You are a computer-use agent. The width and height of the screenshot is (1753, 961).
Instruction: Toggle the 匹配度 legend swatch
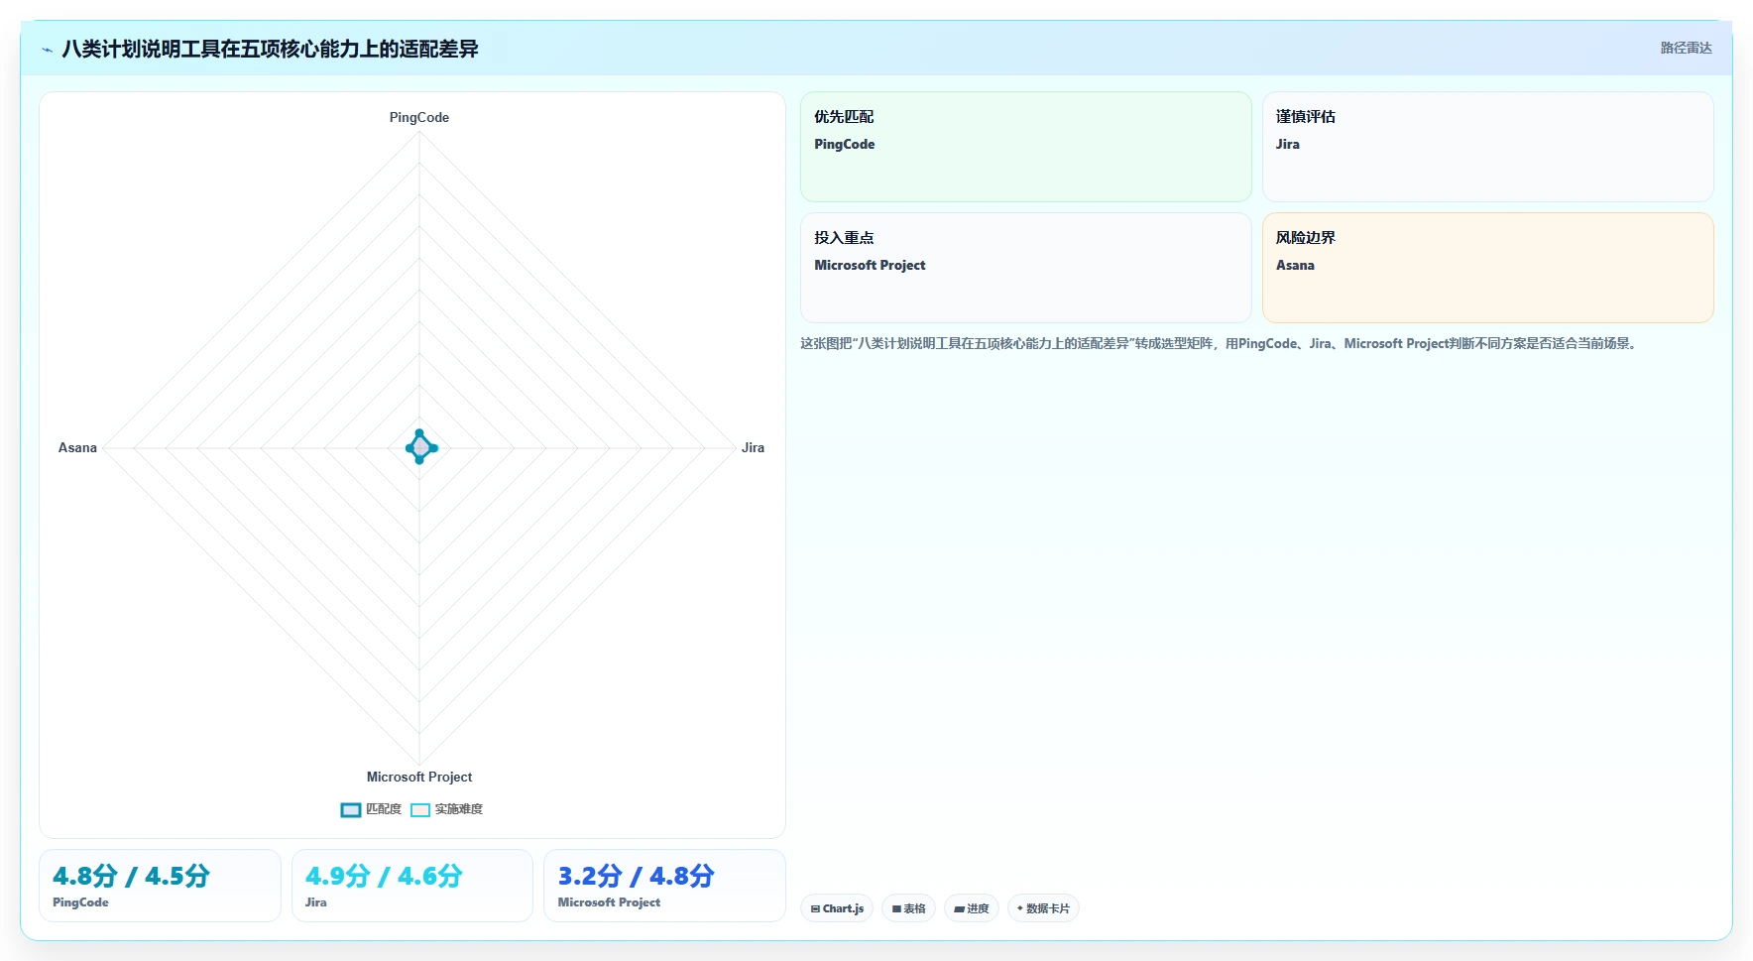click(x=351, y=810)
